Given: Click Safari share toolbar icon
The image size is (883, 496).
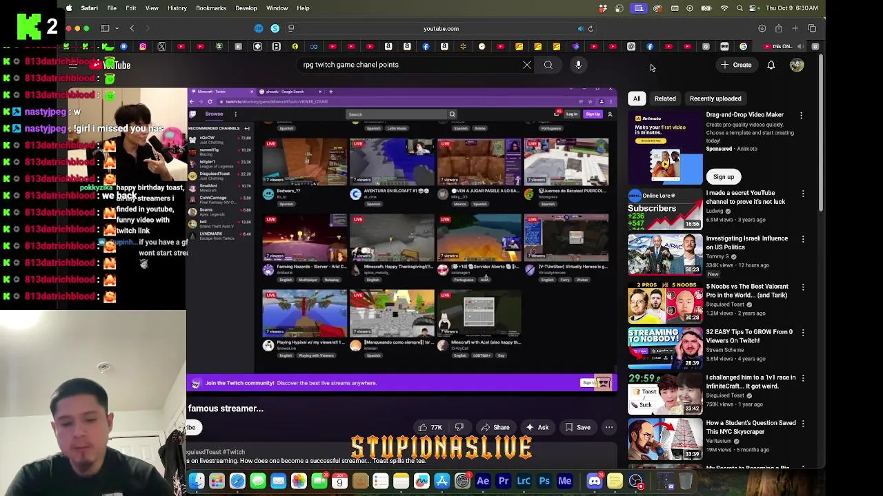Looking at the screenshot, I should (778, 28).
